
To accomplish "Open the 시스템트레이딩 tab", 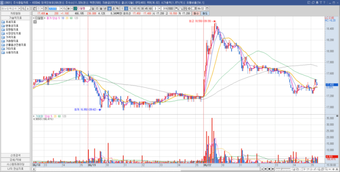I will tap(15, 164).
